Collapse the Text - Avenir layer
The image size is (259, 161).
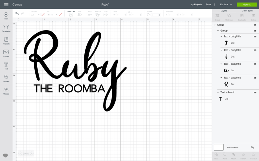click(218, 92)
